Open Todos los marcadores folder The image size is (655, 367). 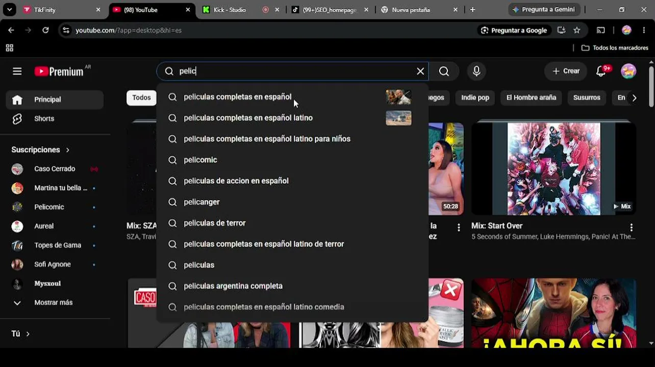(x=615, y=48)
